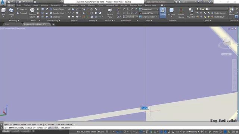
Task: Switch to the Mesh ribbon tab
Action: [36, 5]
